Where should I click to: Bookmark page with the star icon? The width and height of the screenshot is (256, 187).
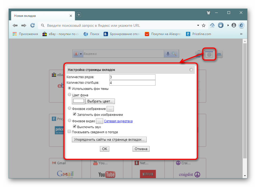point(204,25)
